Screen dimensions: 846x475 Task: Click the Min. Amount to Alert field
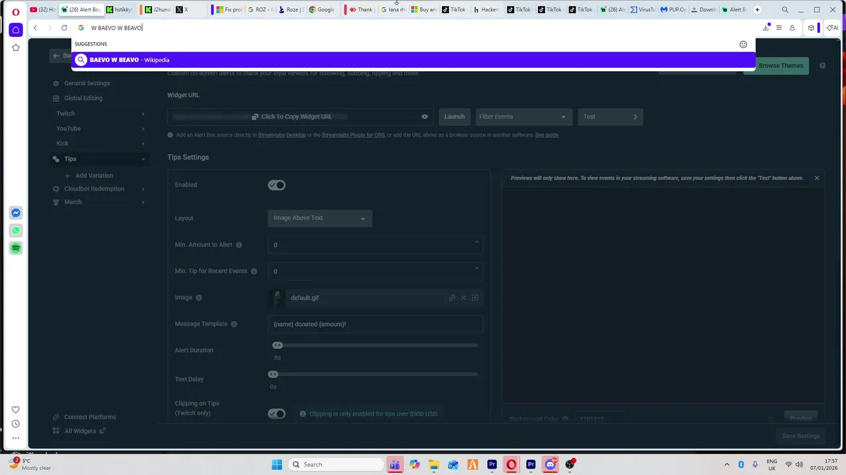point(375,245)
